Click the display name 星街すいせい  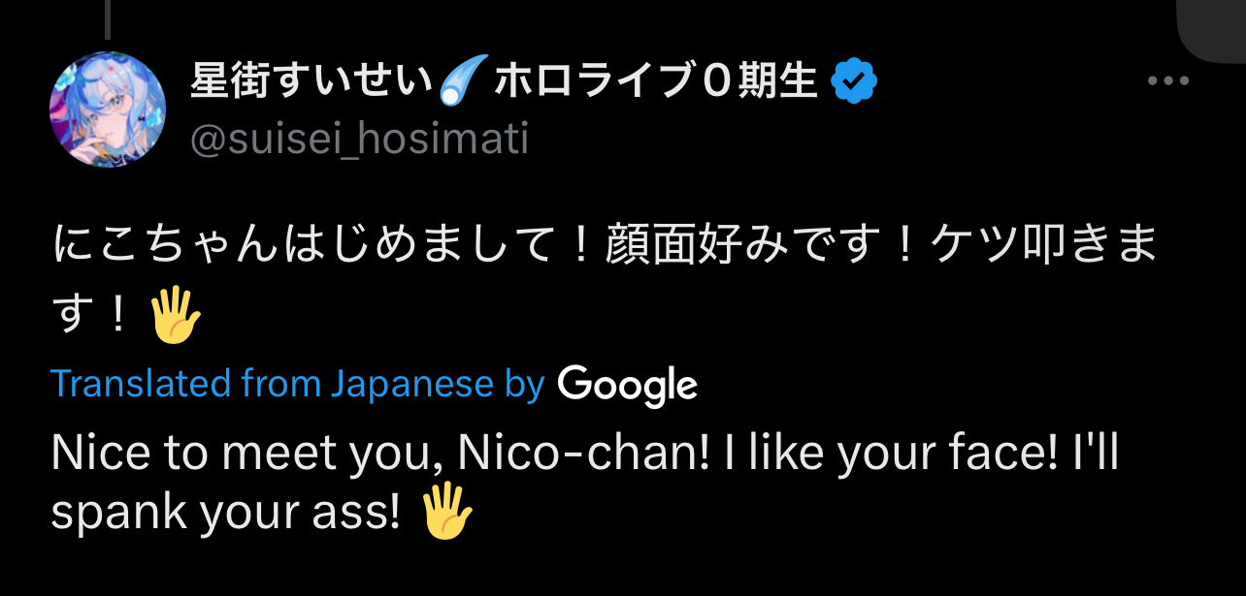(x=311, y=81)
